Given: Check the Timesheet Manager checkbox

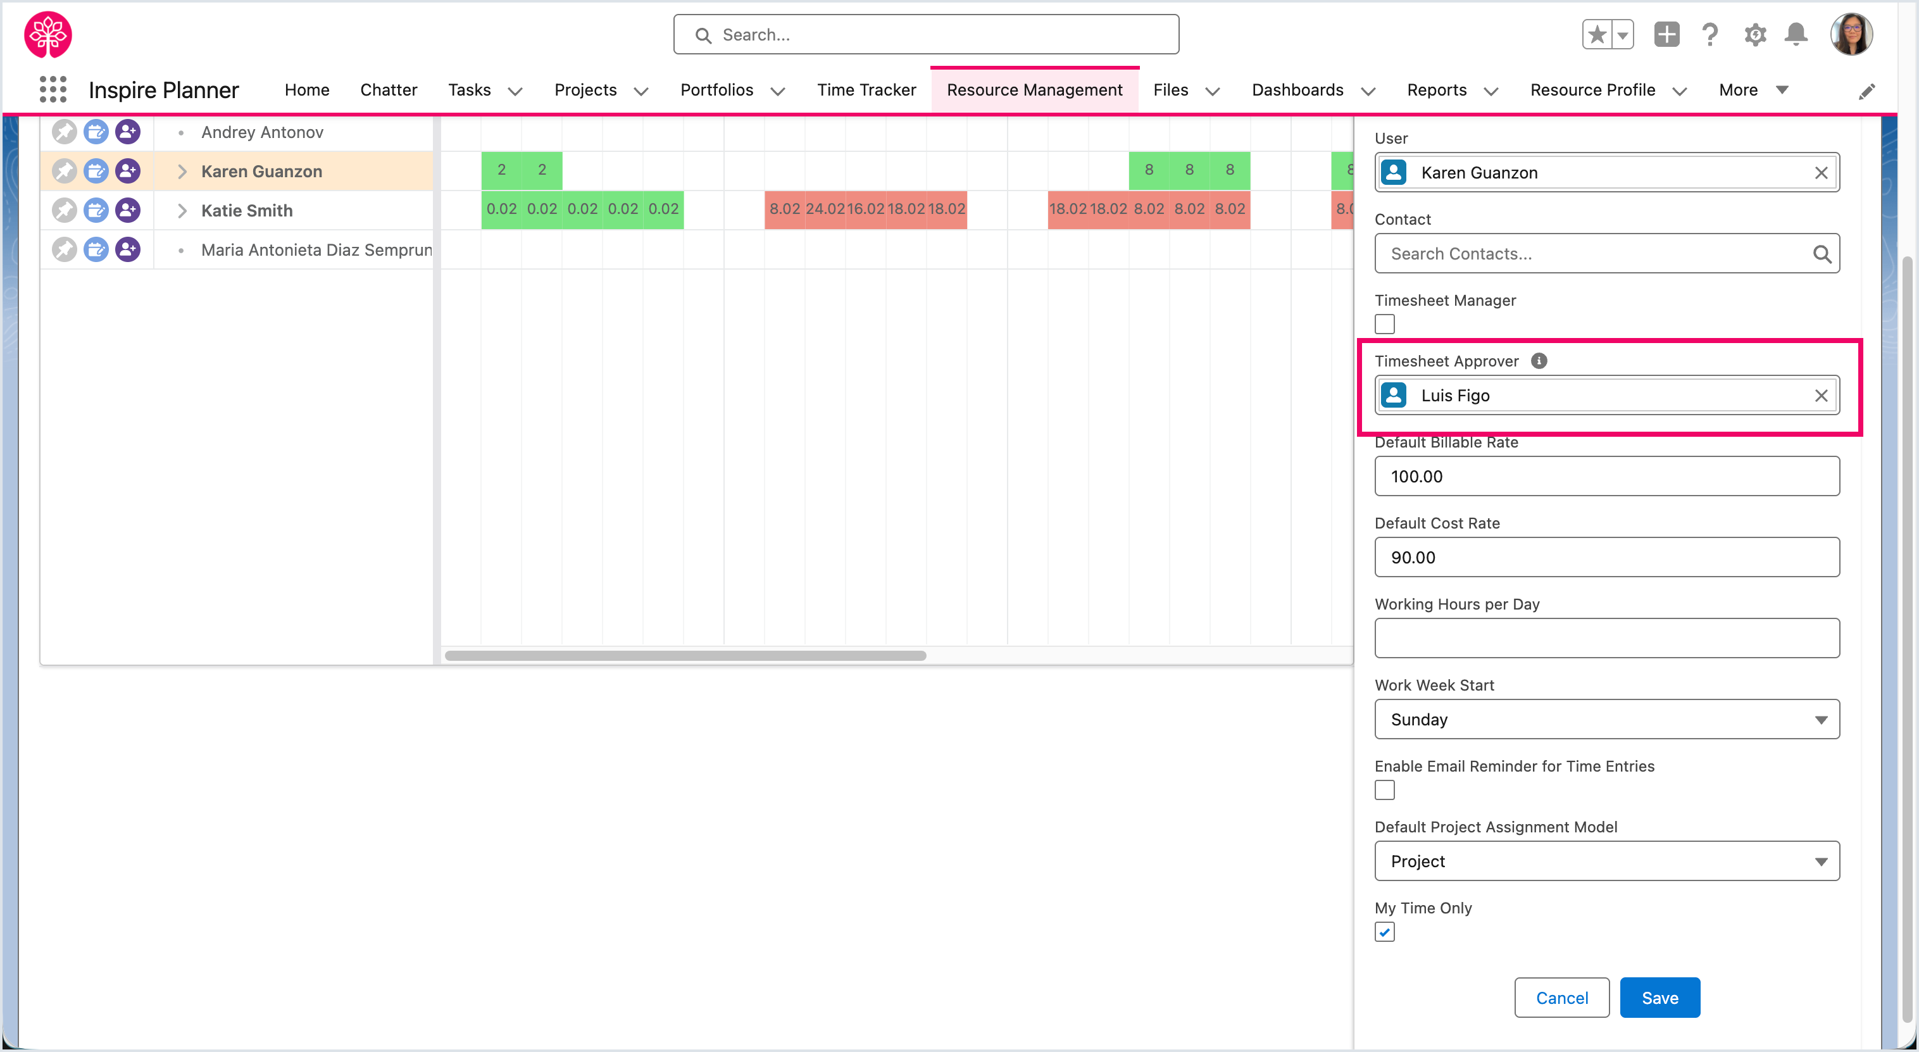Looking at the screenshot, I should [x=1384, y=324].
